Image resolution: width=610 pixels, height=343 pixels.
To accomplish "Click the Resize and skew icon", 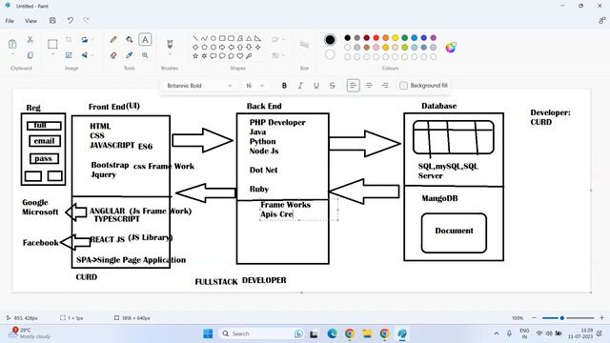I will click(x=69, y=55).
